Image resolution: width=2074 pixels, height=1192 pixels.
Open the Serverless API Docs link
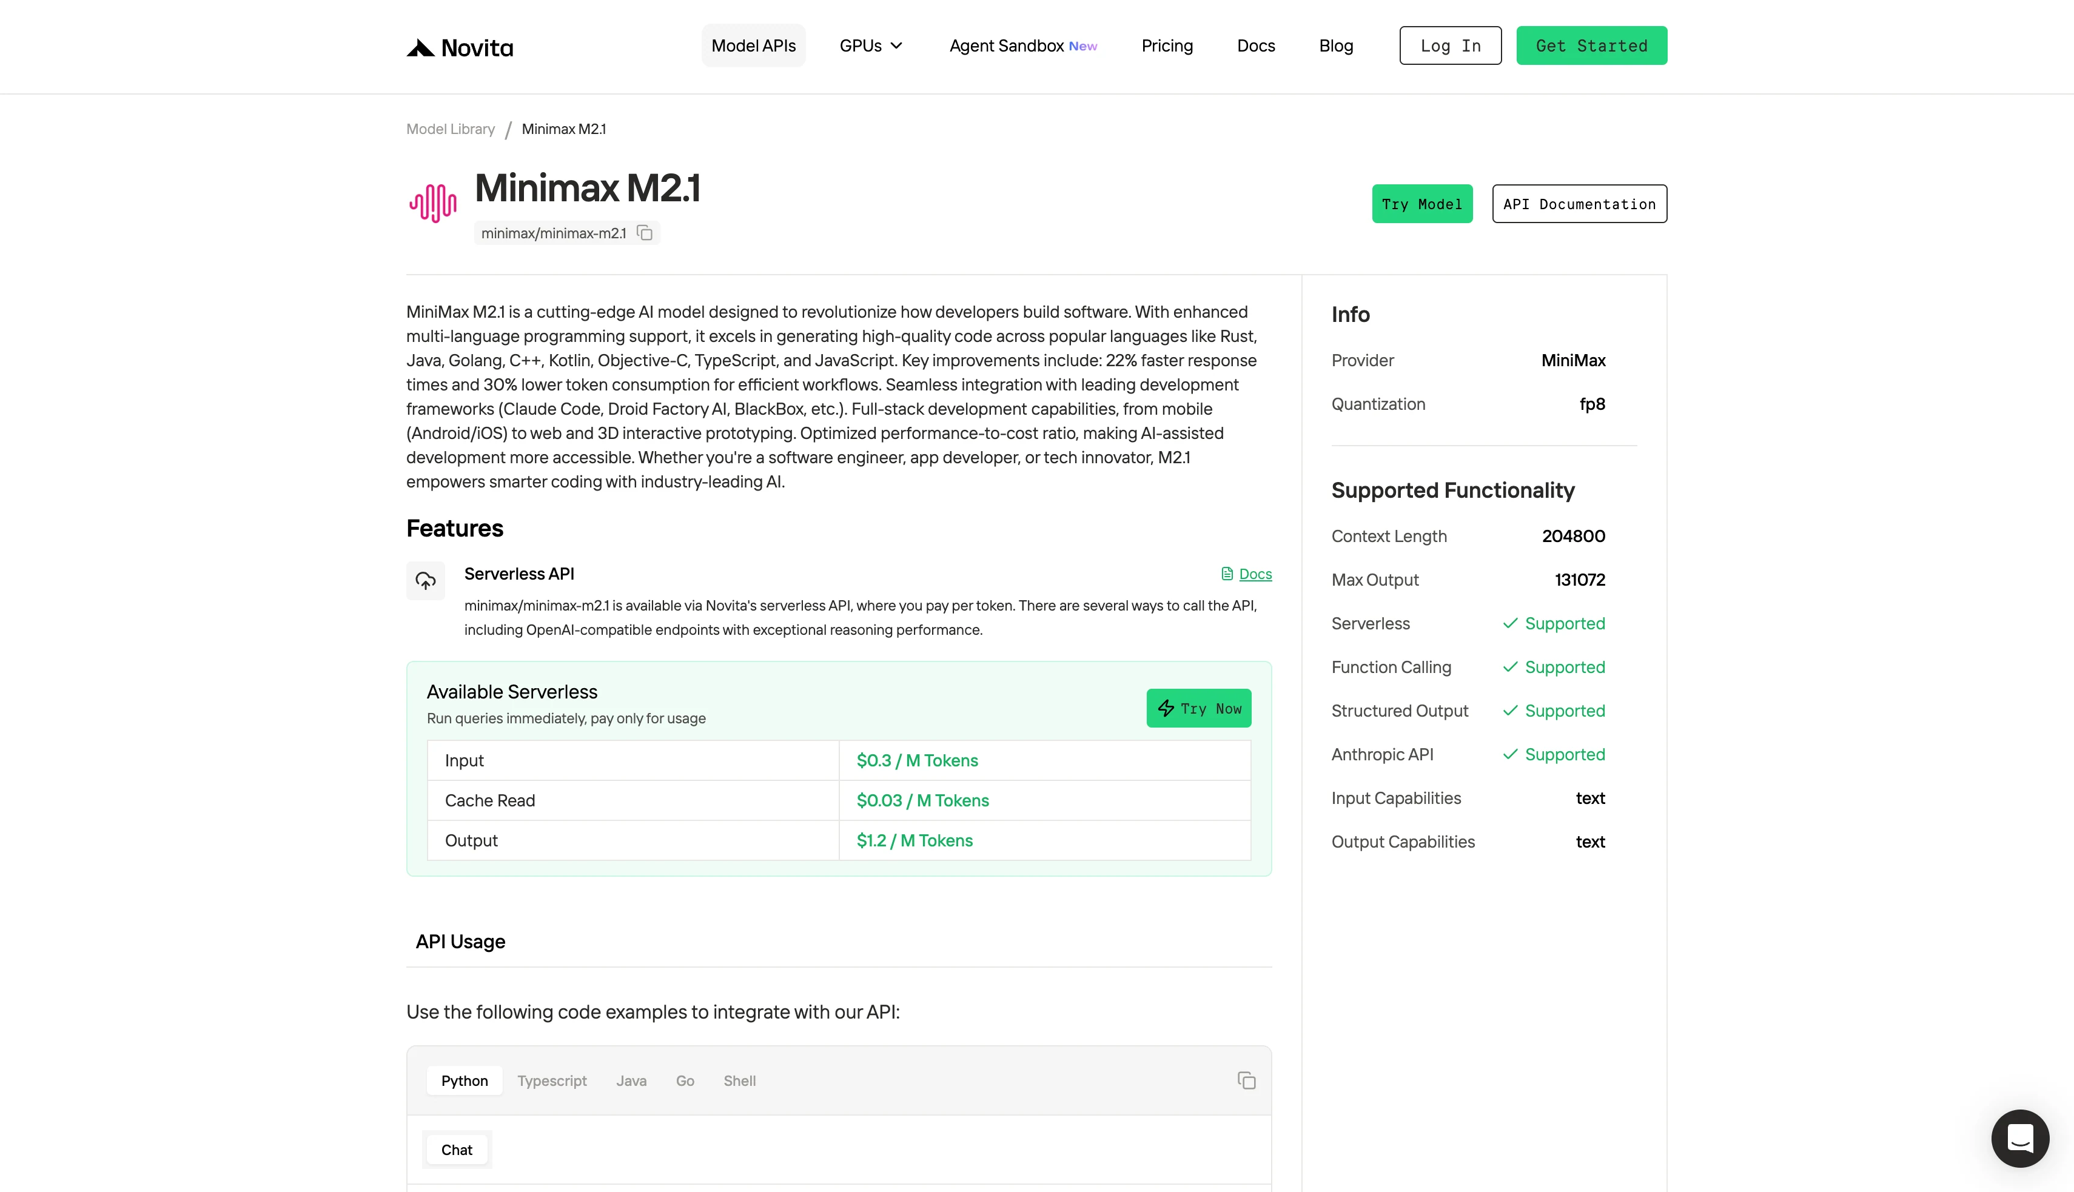(1246, 574)
